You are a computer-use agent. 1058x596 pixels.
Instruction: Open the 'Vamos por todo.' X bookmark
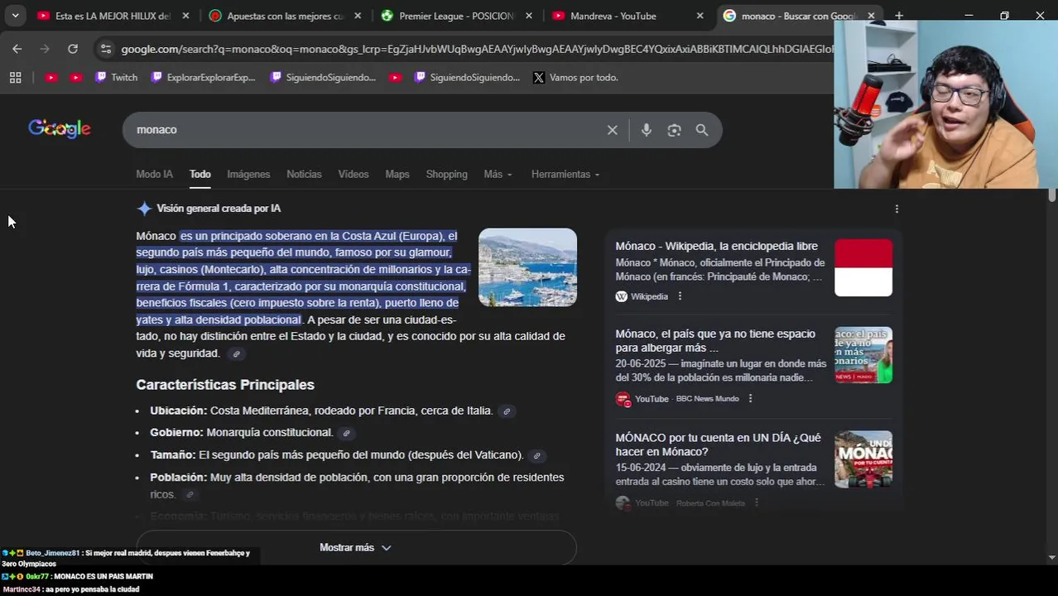pos(575,77)
